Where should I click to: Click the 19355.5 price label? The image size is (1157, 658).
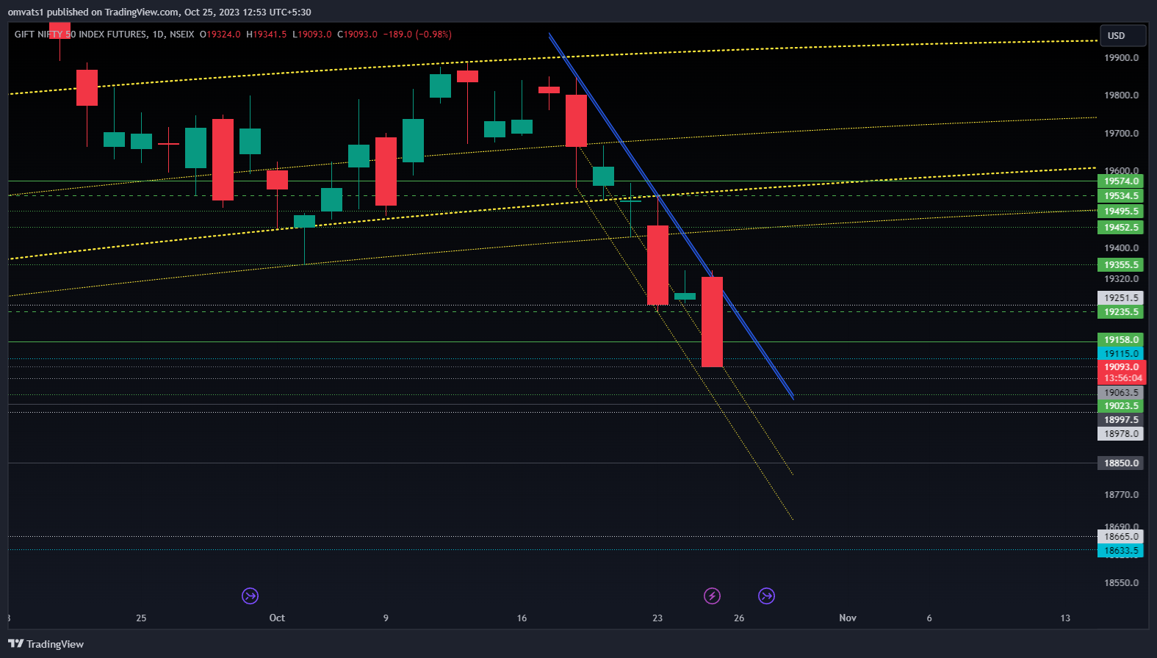pos(1121,265)
